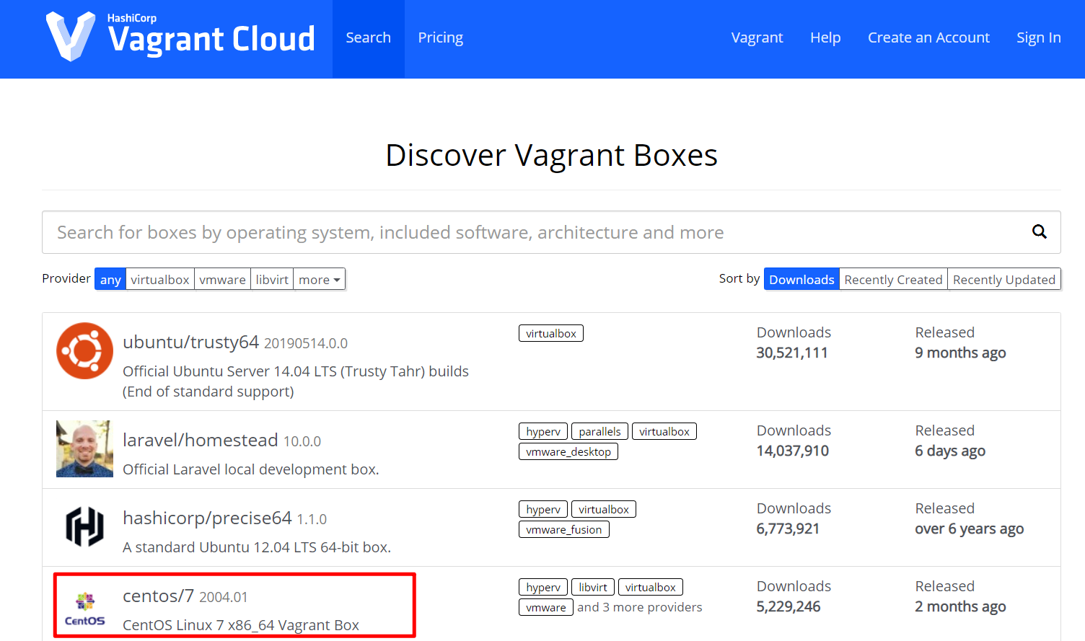Click vmware tag on centos/7 row
The width and height of the screenshot is (1085, 641).
(x=546, y=607)
